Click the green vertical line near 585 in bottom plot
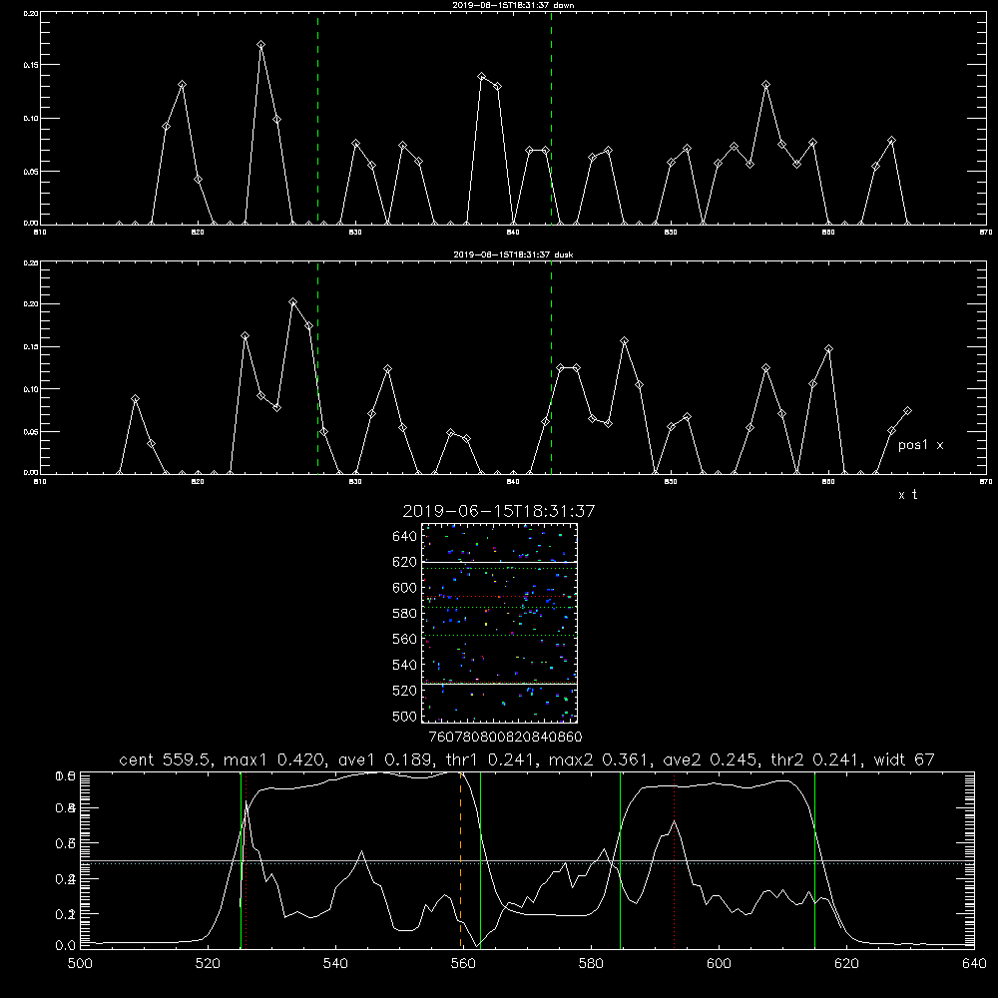 [620, 859]
